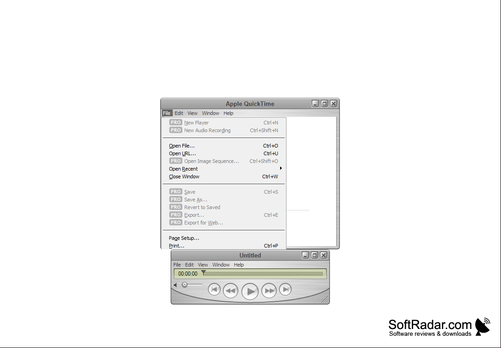Click the volume slider knob
This screenshot has width=501, height=348.
pyautogui.click(x=185, y=284)
